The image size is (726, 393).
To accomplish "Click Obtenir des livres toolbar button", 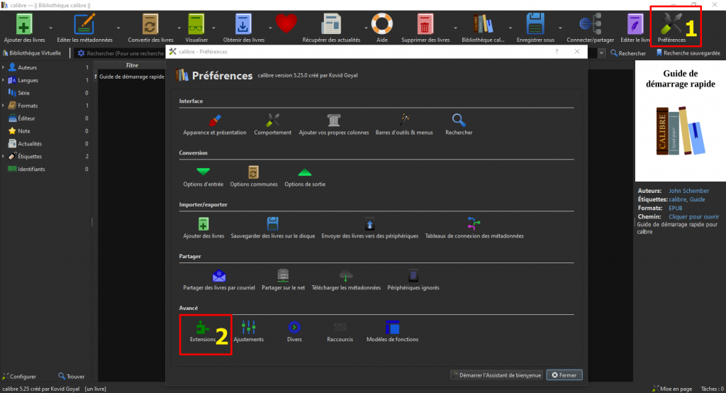I will pos(244,28).
